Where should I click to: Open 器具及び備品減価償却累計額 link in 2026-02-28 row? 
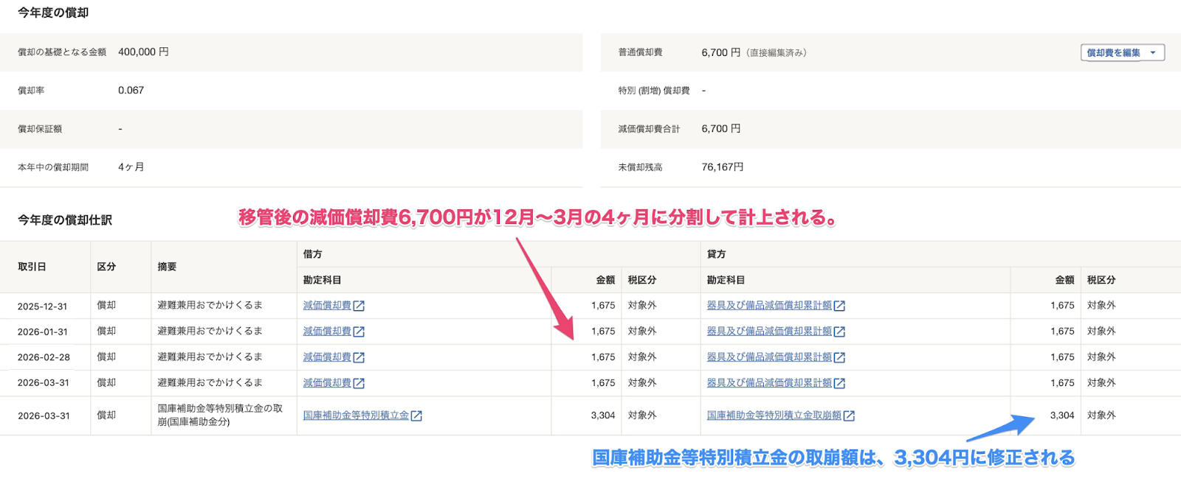(769, 357)
